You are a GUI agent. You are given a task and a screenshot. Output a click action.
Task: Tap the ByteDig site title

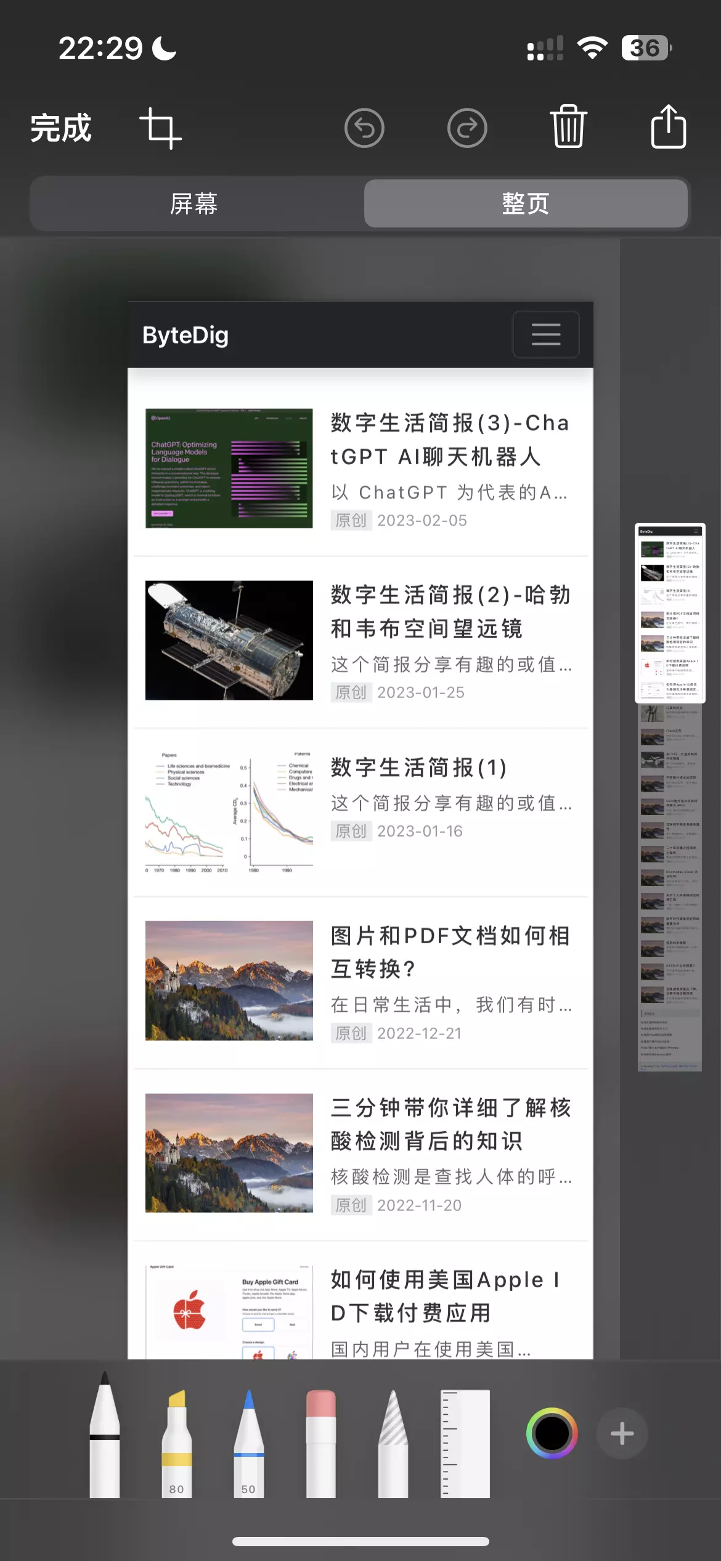[x=185, y=335]
